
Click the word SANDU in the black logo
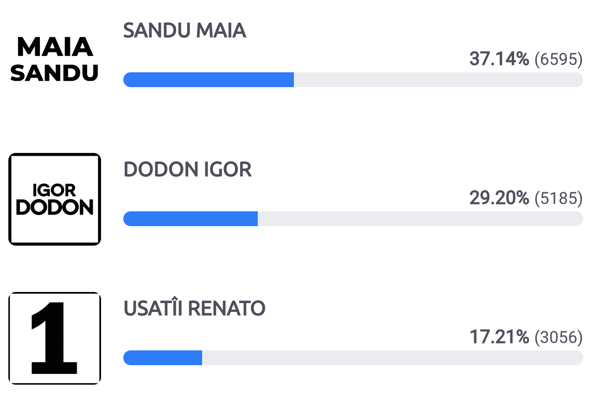[55, 72]
